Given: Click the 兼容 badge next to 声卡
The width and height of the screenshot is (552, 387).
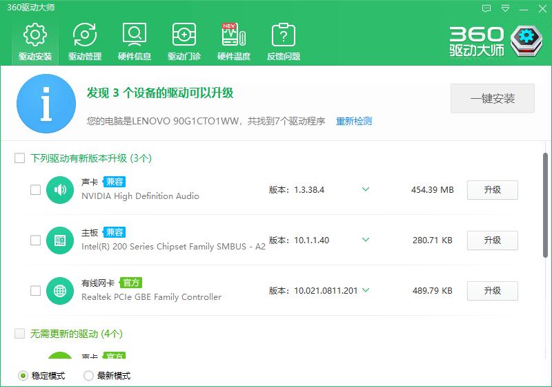Looking at the screenshot, I should coord(114,182).
